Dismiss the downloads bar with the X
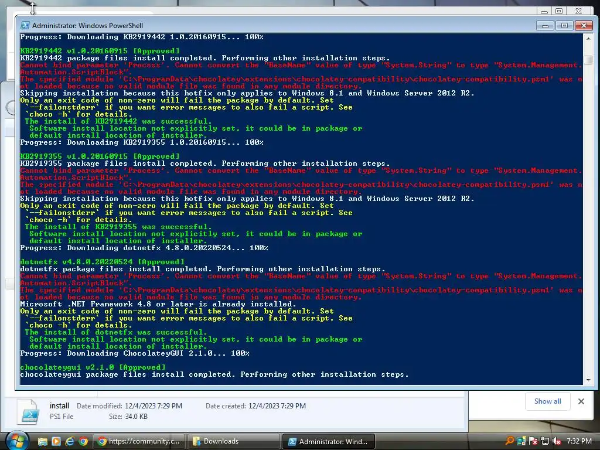The width and height of the screenshot is (600, 450). [x=581, y=401]
